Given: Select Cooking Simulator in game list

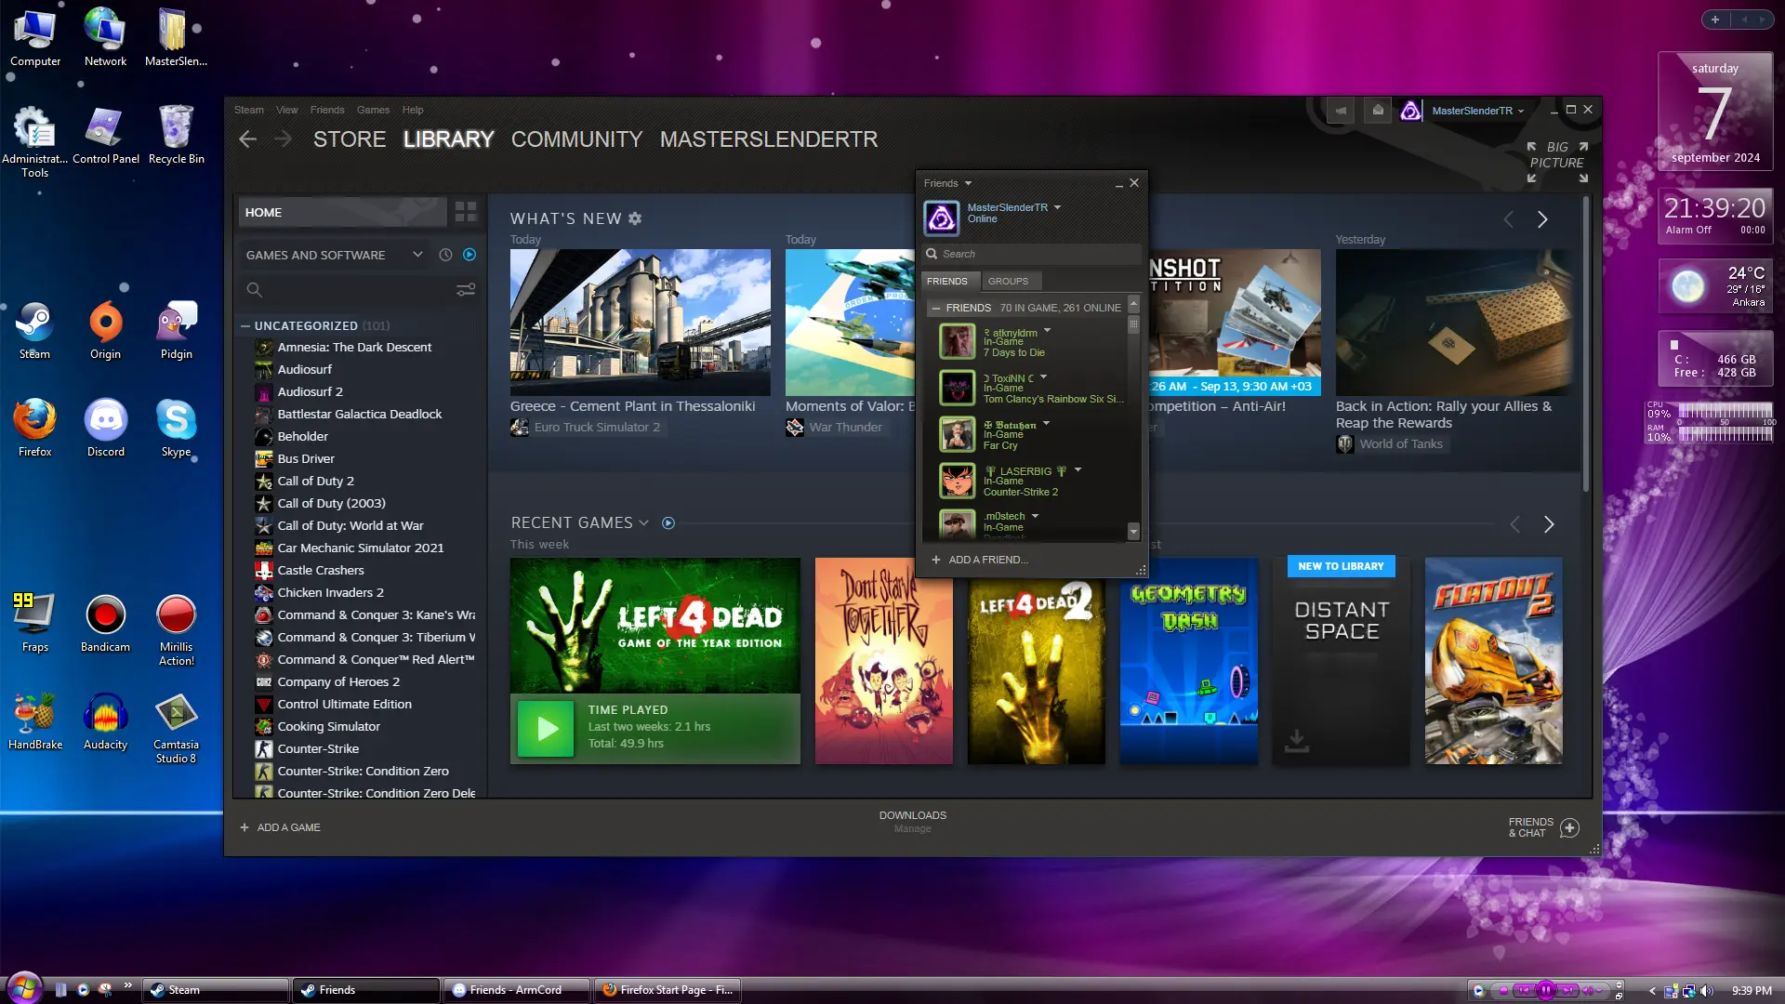Looking at the screenshot, I should (x=328, y=727).
